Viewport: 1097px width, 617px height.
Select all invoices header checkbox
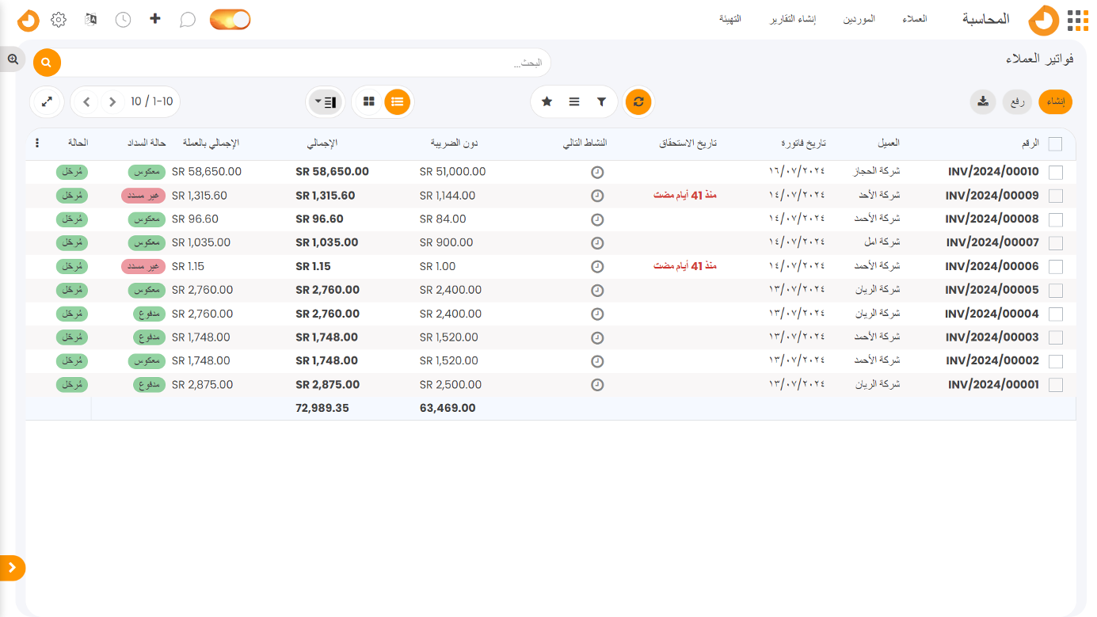pyautogui.click(x=1055, y=143)
